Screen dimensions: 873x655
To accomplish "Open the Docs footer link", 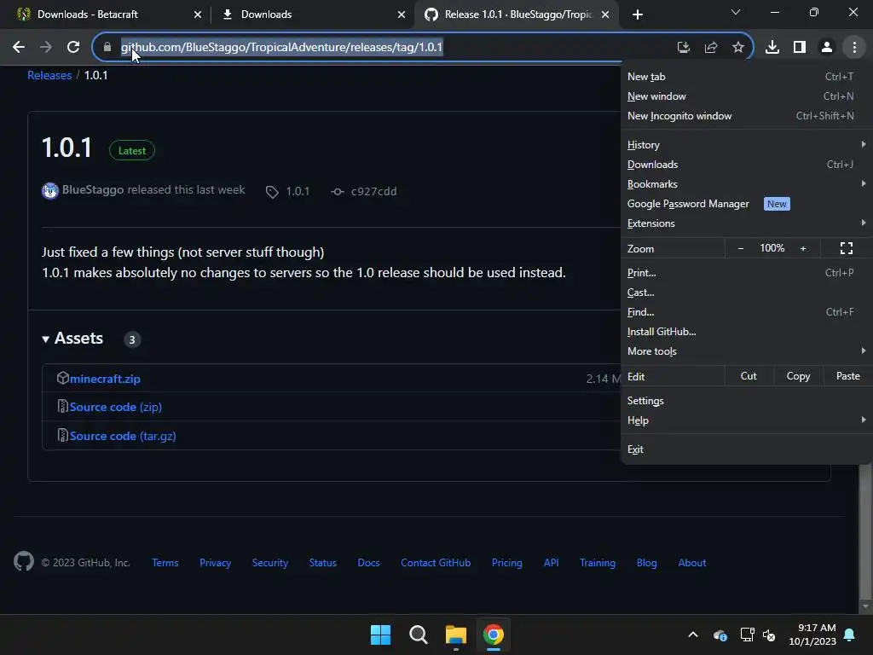I will pos(368,563).
